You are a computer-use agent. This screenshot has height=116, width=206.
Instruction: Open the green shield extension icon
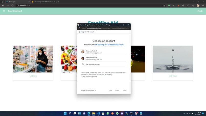click(x=169, y=6)
